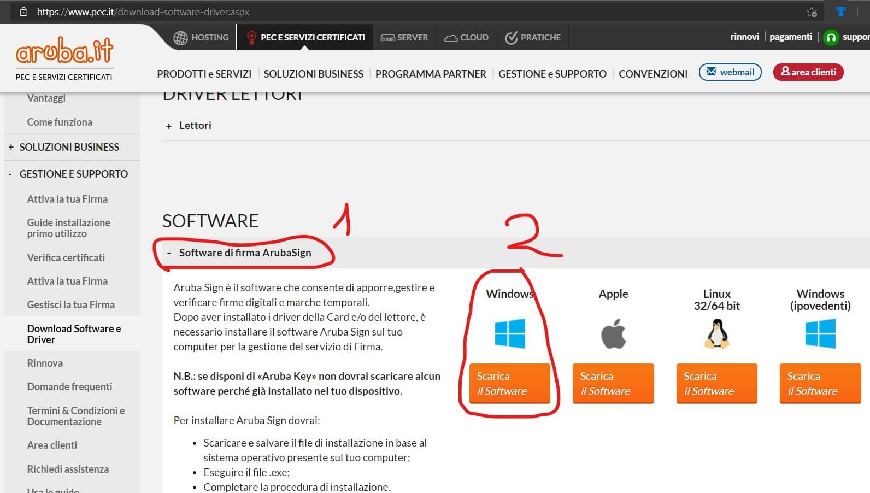Open the webmail button
The height and width of the screenshot is (493, 870).
pos(730,72)
